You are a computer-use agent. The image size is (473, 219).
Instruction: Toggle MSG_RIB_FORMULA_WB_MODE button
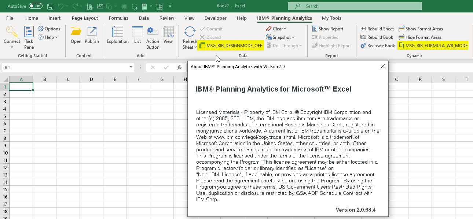[x=433, y=46]
